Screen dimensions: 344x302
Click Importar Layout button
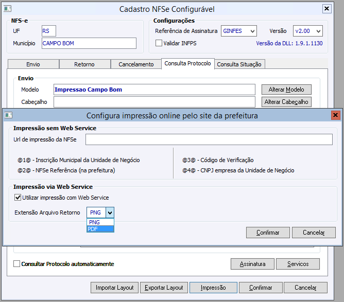[114, 288]
